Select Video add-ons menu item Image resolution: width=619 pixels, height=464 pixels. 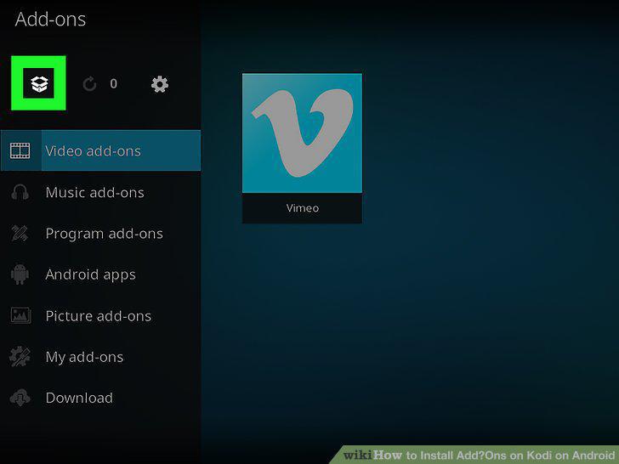tap(100, 150)
